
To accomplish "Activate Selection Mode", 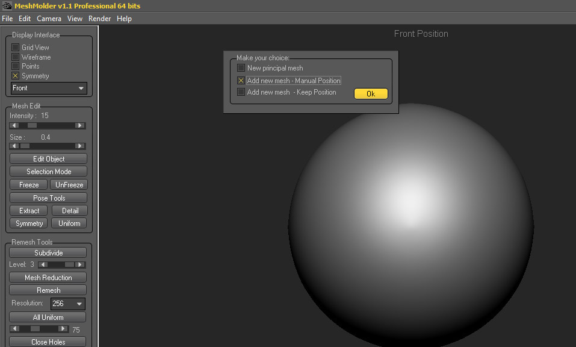I will 49,171.
